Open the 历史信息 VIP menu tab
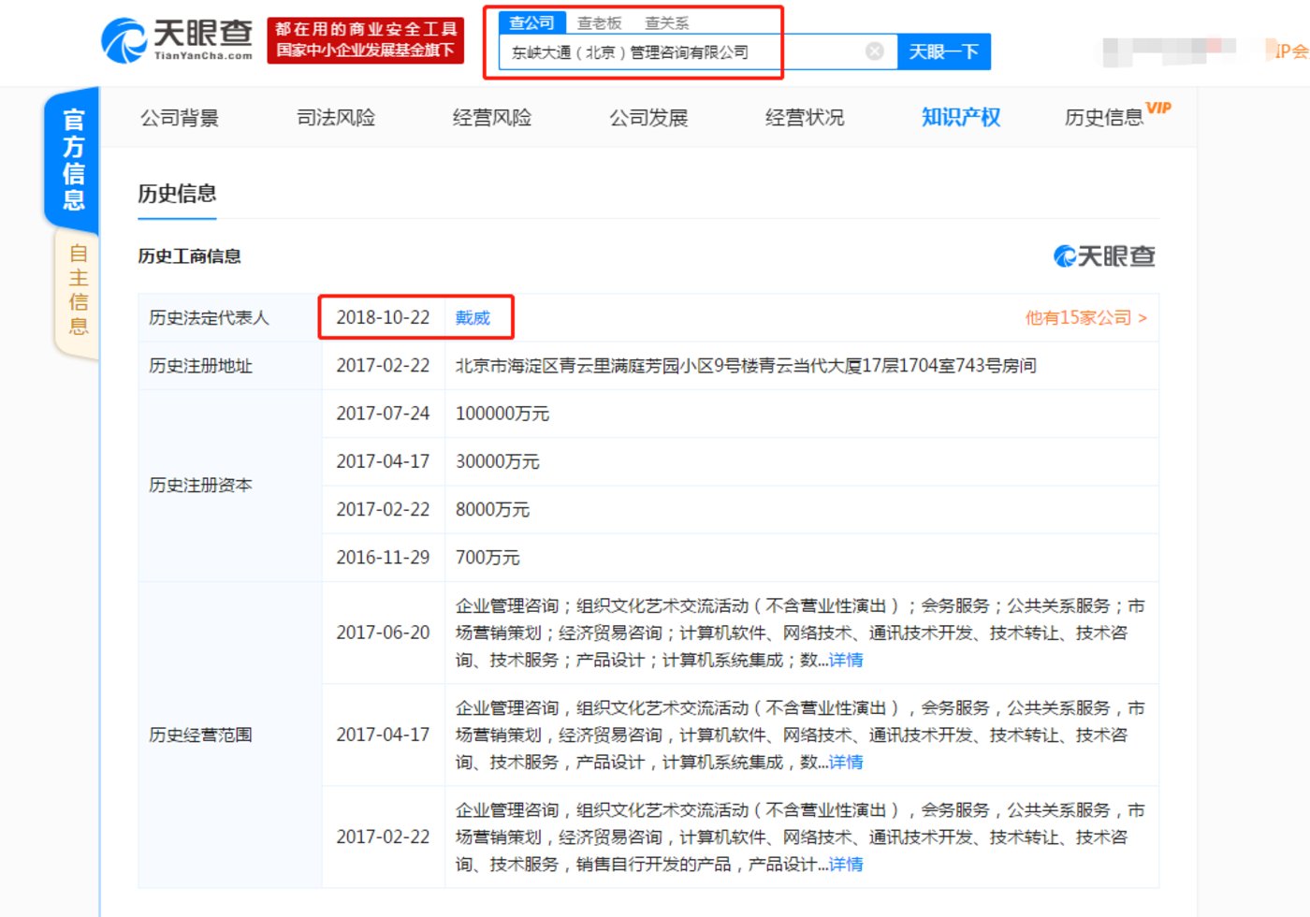1310x917 pixels. tap(1117, 116)
